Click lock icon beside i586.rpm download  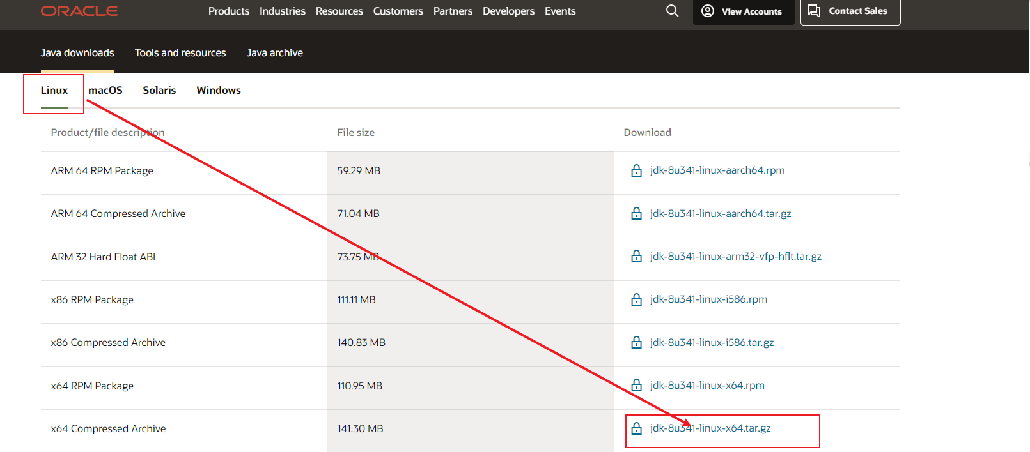tap(636, 299)
